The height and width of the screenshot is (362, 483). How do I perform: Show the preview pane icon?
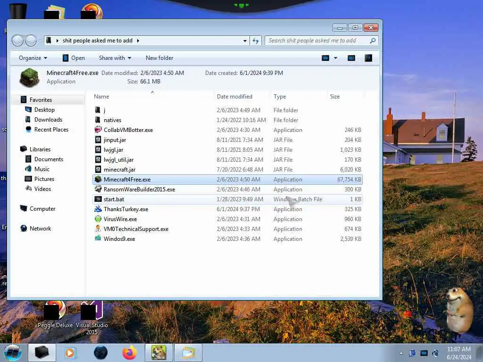point(351,58)
